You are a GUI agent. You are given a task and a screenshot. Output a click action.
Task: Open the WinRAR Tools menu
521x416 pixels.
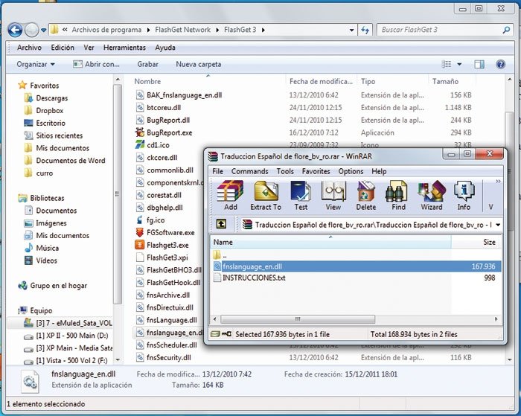285,171
